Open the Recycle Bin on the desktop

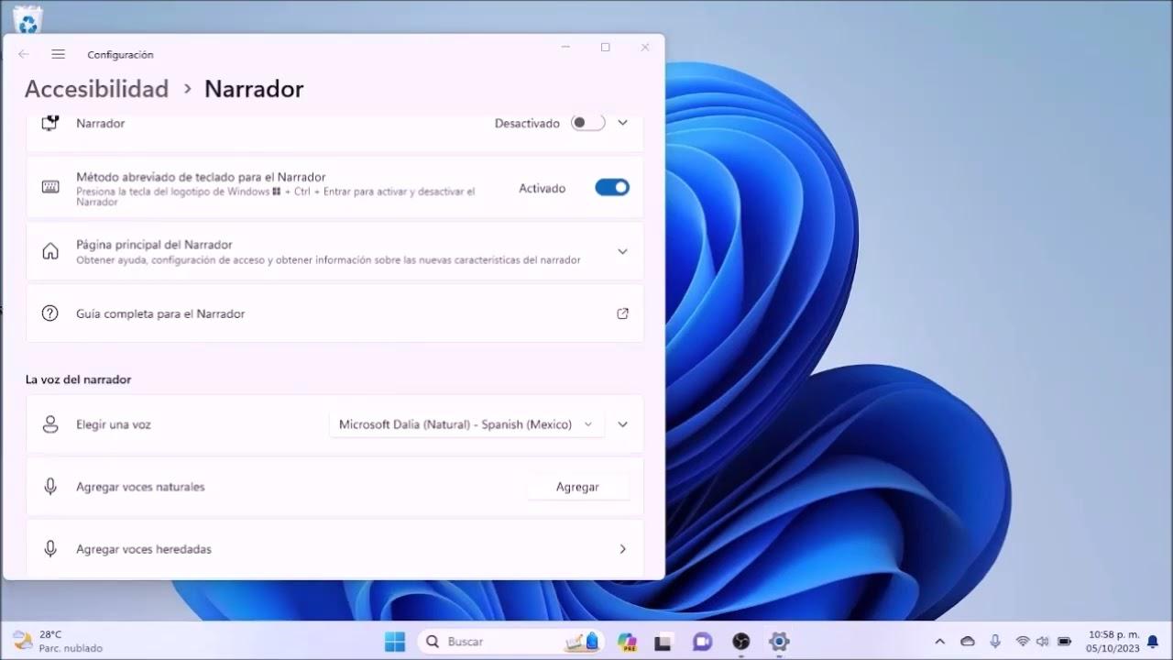click(x=27, y=20)
